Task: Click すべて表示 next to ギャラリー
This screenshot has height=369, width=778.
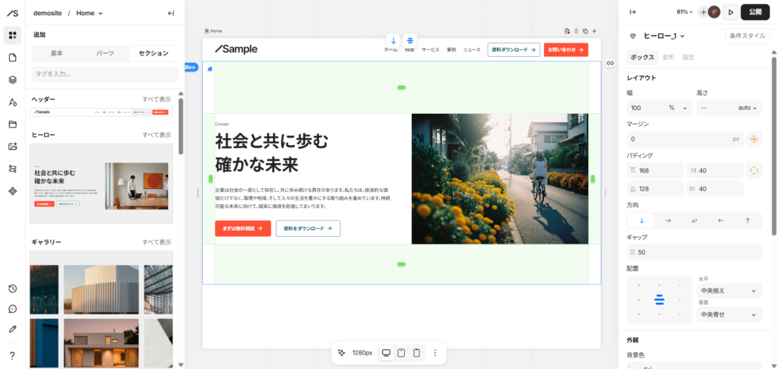Action: click(x=157, y=242)
